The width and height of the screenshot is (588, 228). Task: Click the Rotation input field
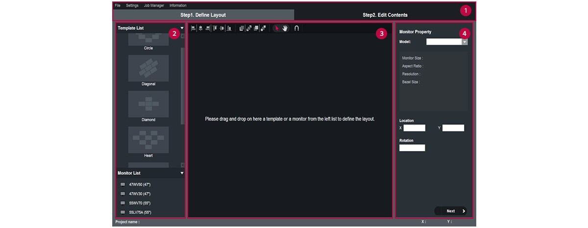coord(412,148)
